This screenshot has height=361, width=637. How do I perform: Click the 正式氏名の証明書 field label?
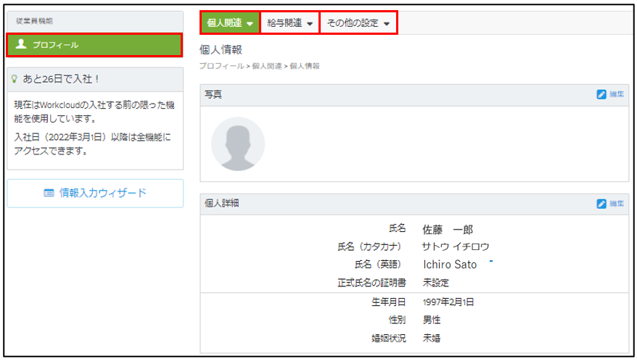[371, 283]
